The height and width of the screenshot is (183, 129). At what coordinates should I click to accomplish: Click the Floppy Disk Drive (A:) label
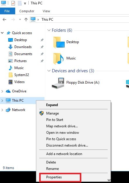pos(83,82)
